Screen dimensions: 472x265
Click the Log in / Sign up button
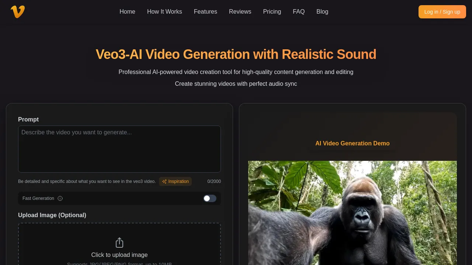click(x=442, y=12)
